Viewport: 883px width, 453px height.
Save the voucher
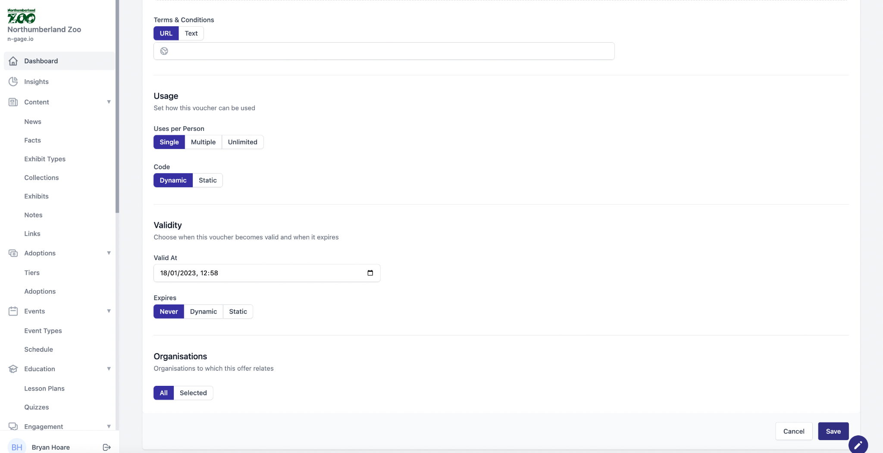point(833,431)
